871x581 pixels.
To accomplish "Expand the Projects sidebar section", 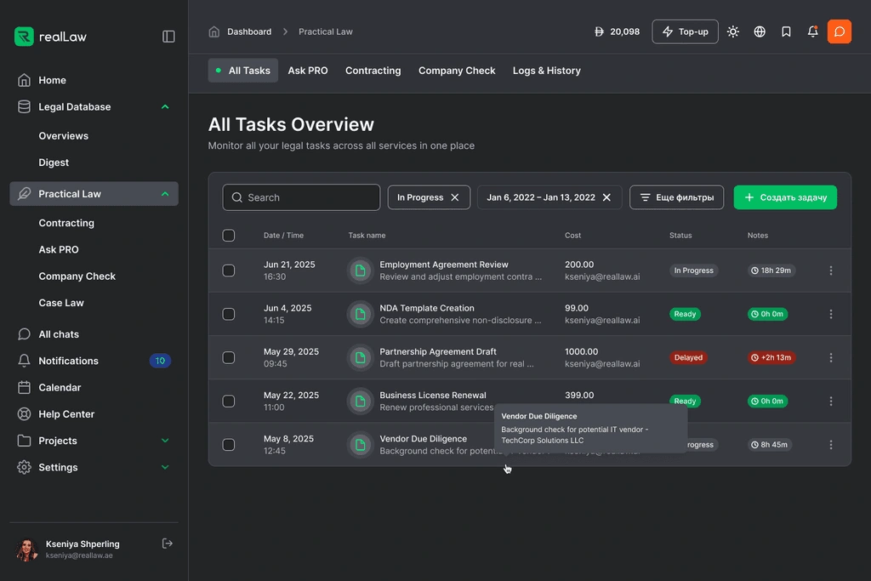I will click(x=165, y=441).
